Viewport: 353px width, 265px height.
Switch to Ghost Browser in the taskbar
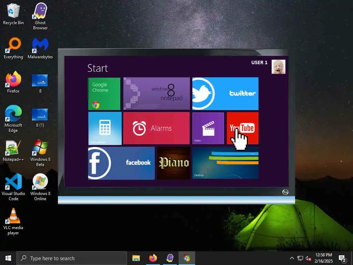pos(170,258)
